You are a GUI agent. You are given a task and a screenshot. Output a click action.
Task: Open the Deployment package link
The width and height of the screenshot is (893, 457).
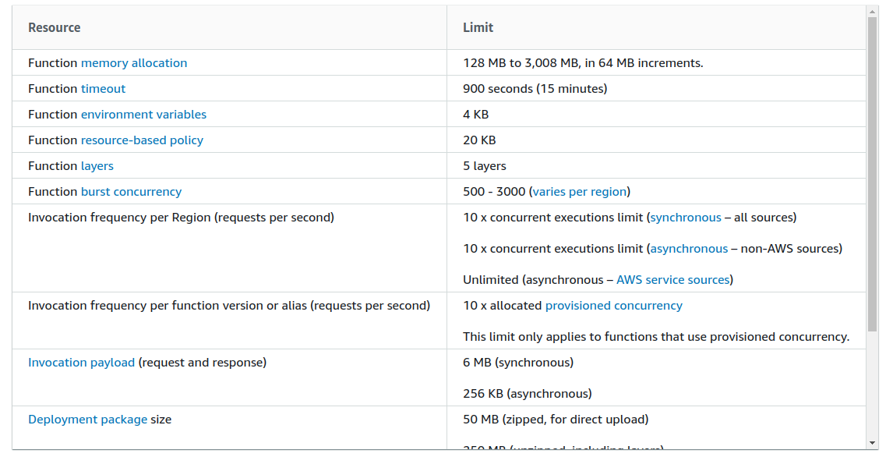click(x=87, y=420)
